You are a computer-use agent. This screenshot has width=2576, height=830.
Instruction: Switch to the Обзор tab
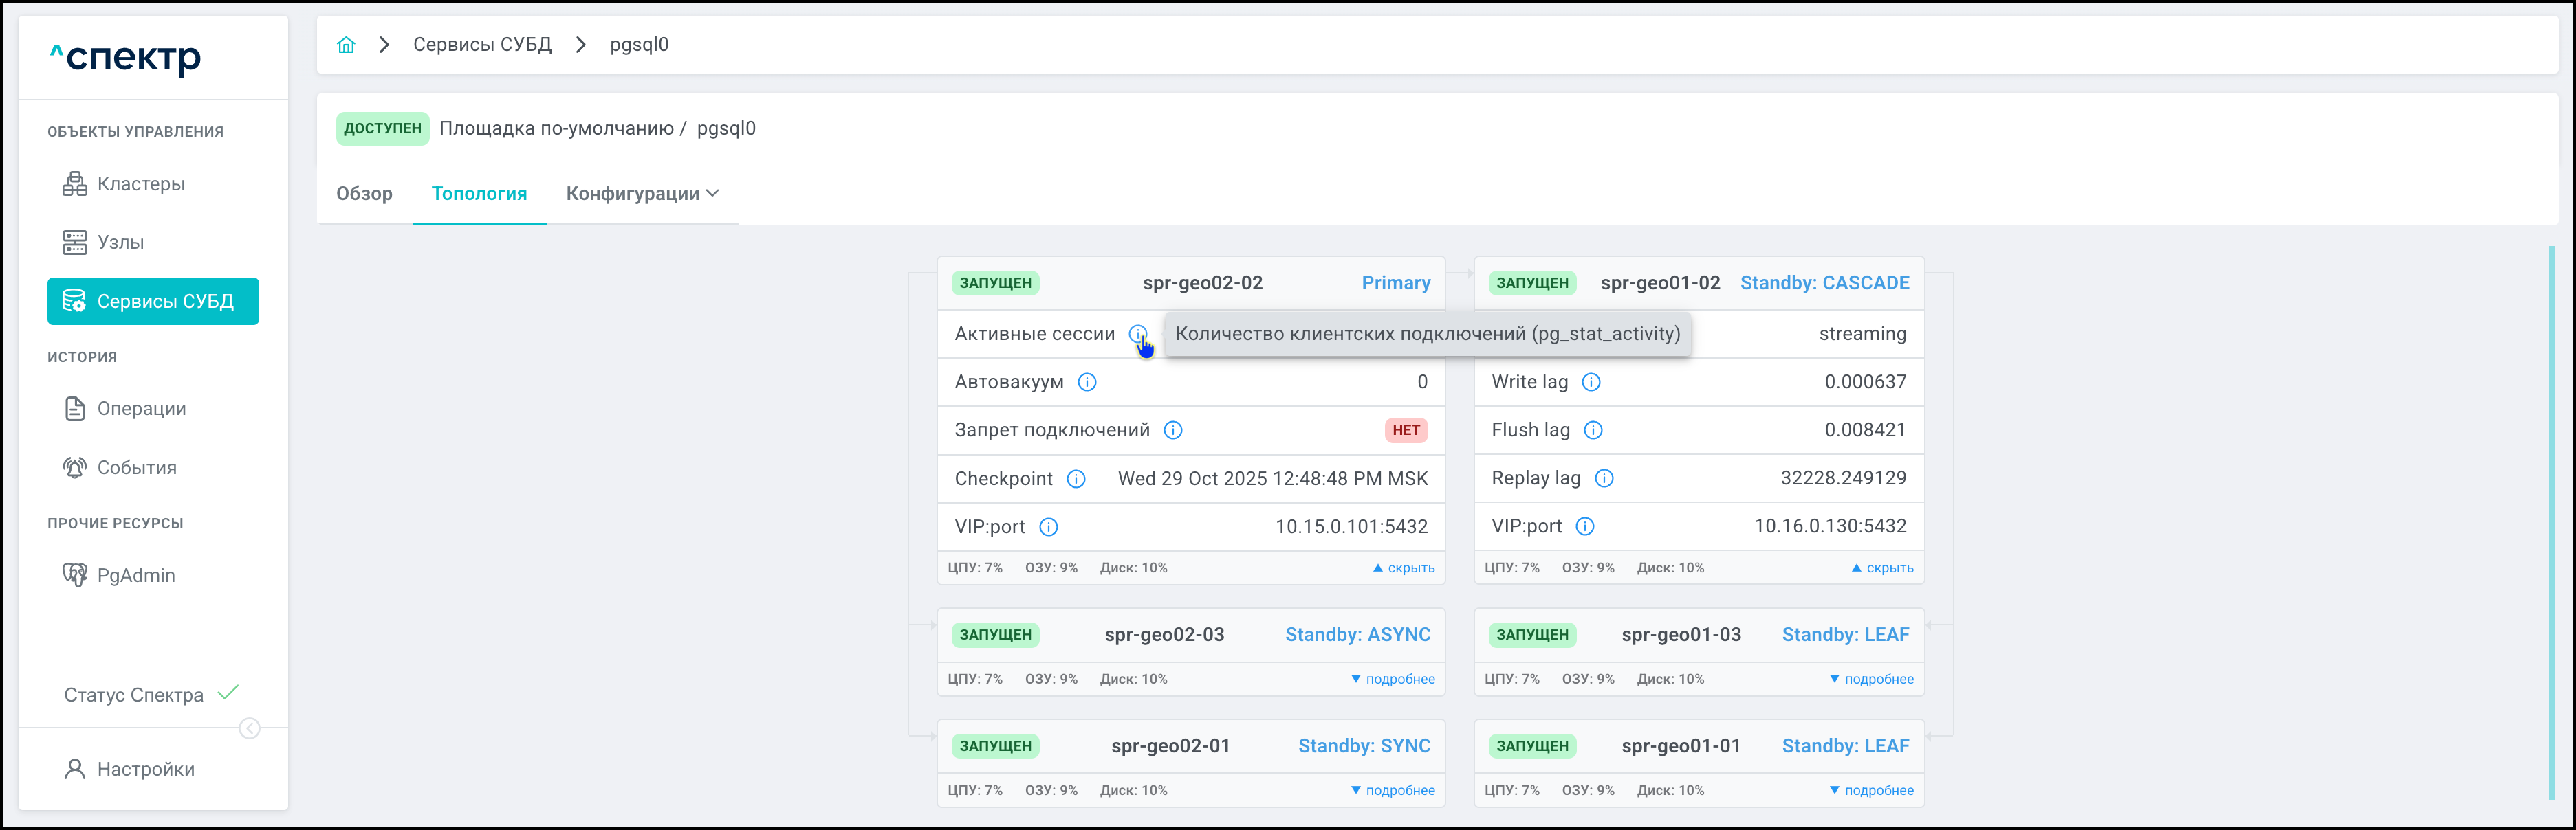click(x=364, y=194)
